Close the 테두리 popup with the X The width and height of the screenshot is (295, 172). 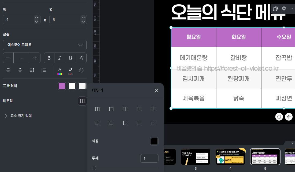pyautogui.click(x=156, y=91)
